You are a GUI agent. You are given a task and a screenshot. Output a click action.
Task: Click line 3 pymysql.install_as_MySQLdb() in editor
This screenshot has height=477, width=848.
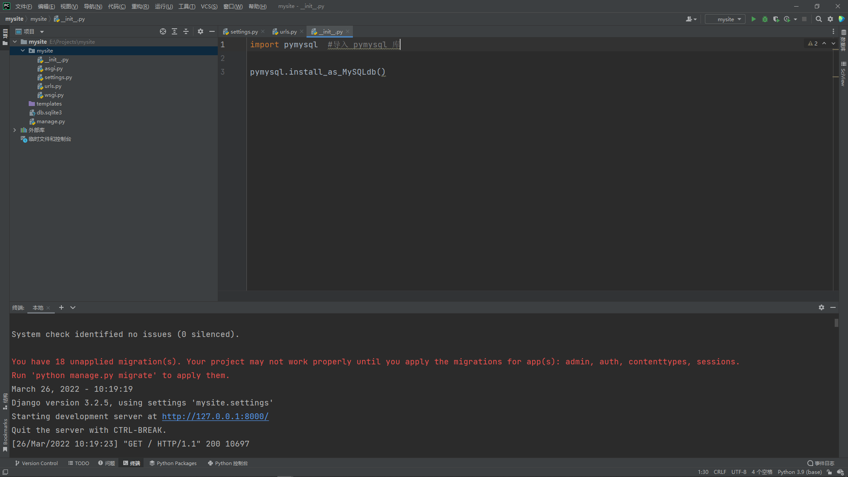[318, 72]
